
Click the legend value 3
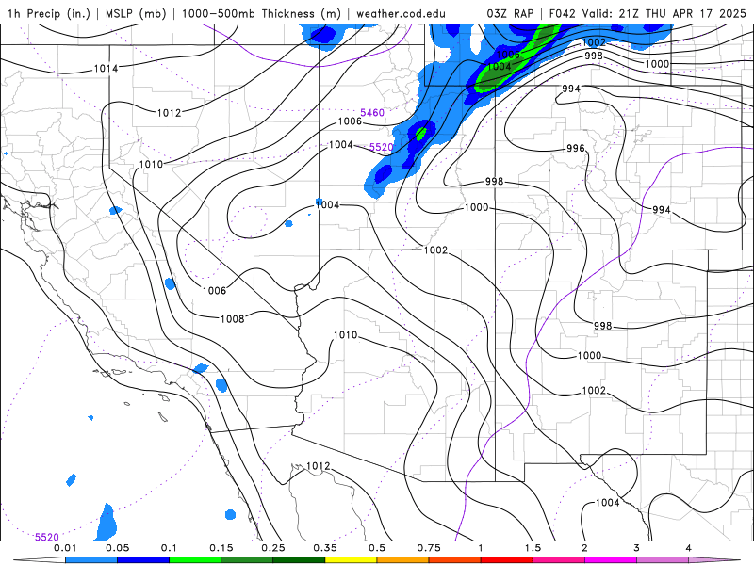point(637,548)
